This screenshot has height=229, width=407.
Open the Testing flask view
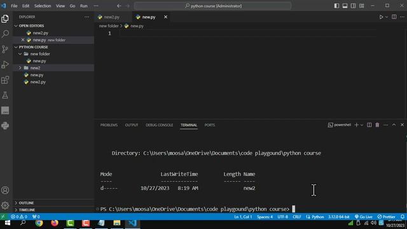[5, 95]
